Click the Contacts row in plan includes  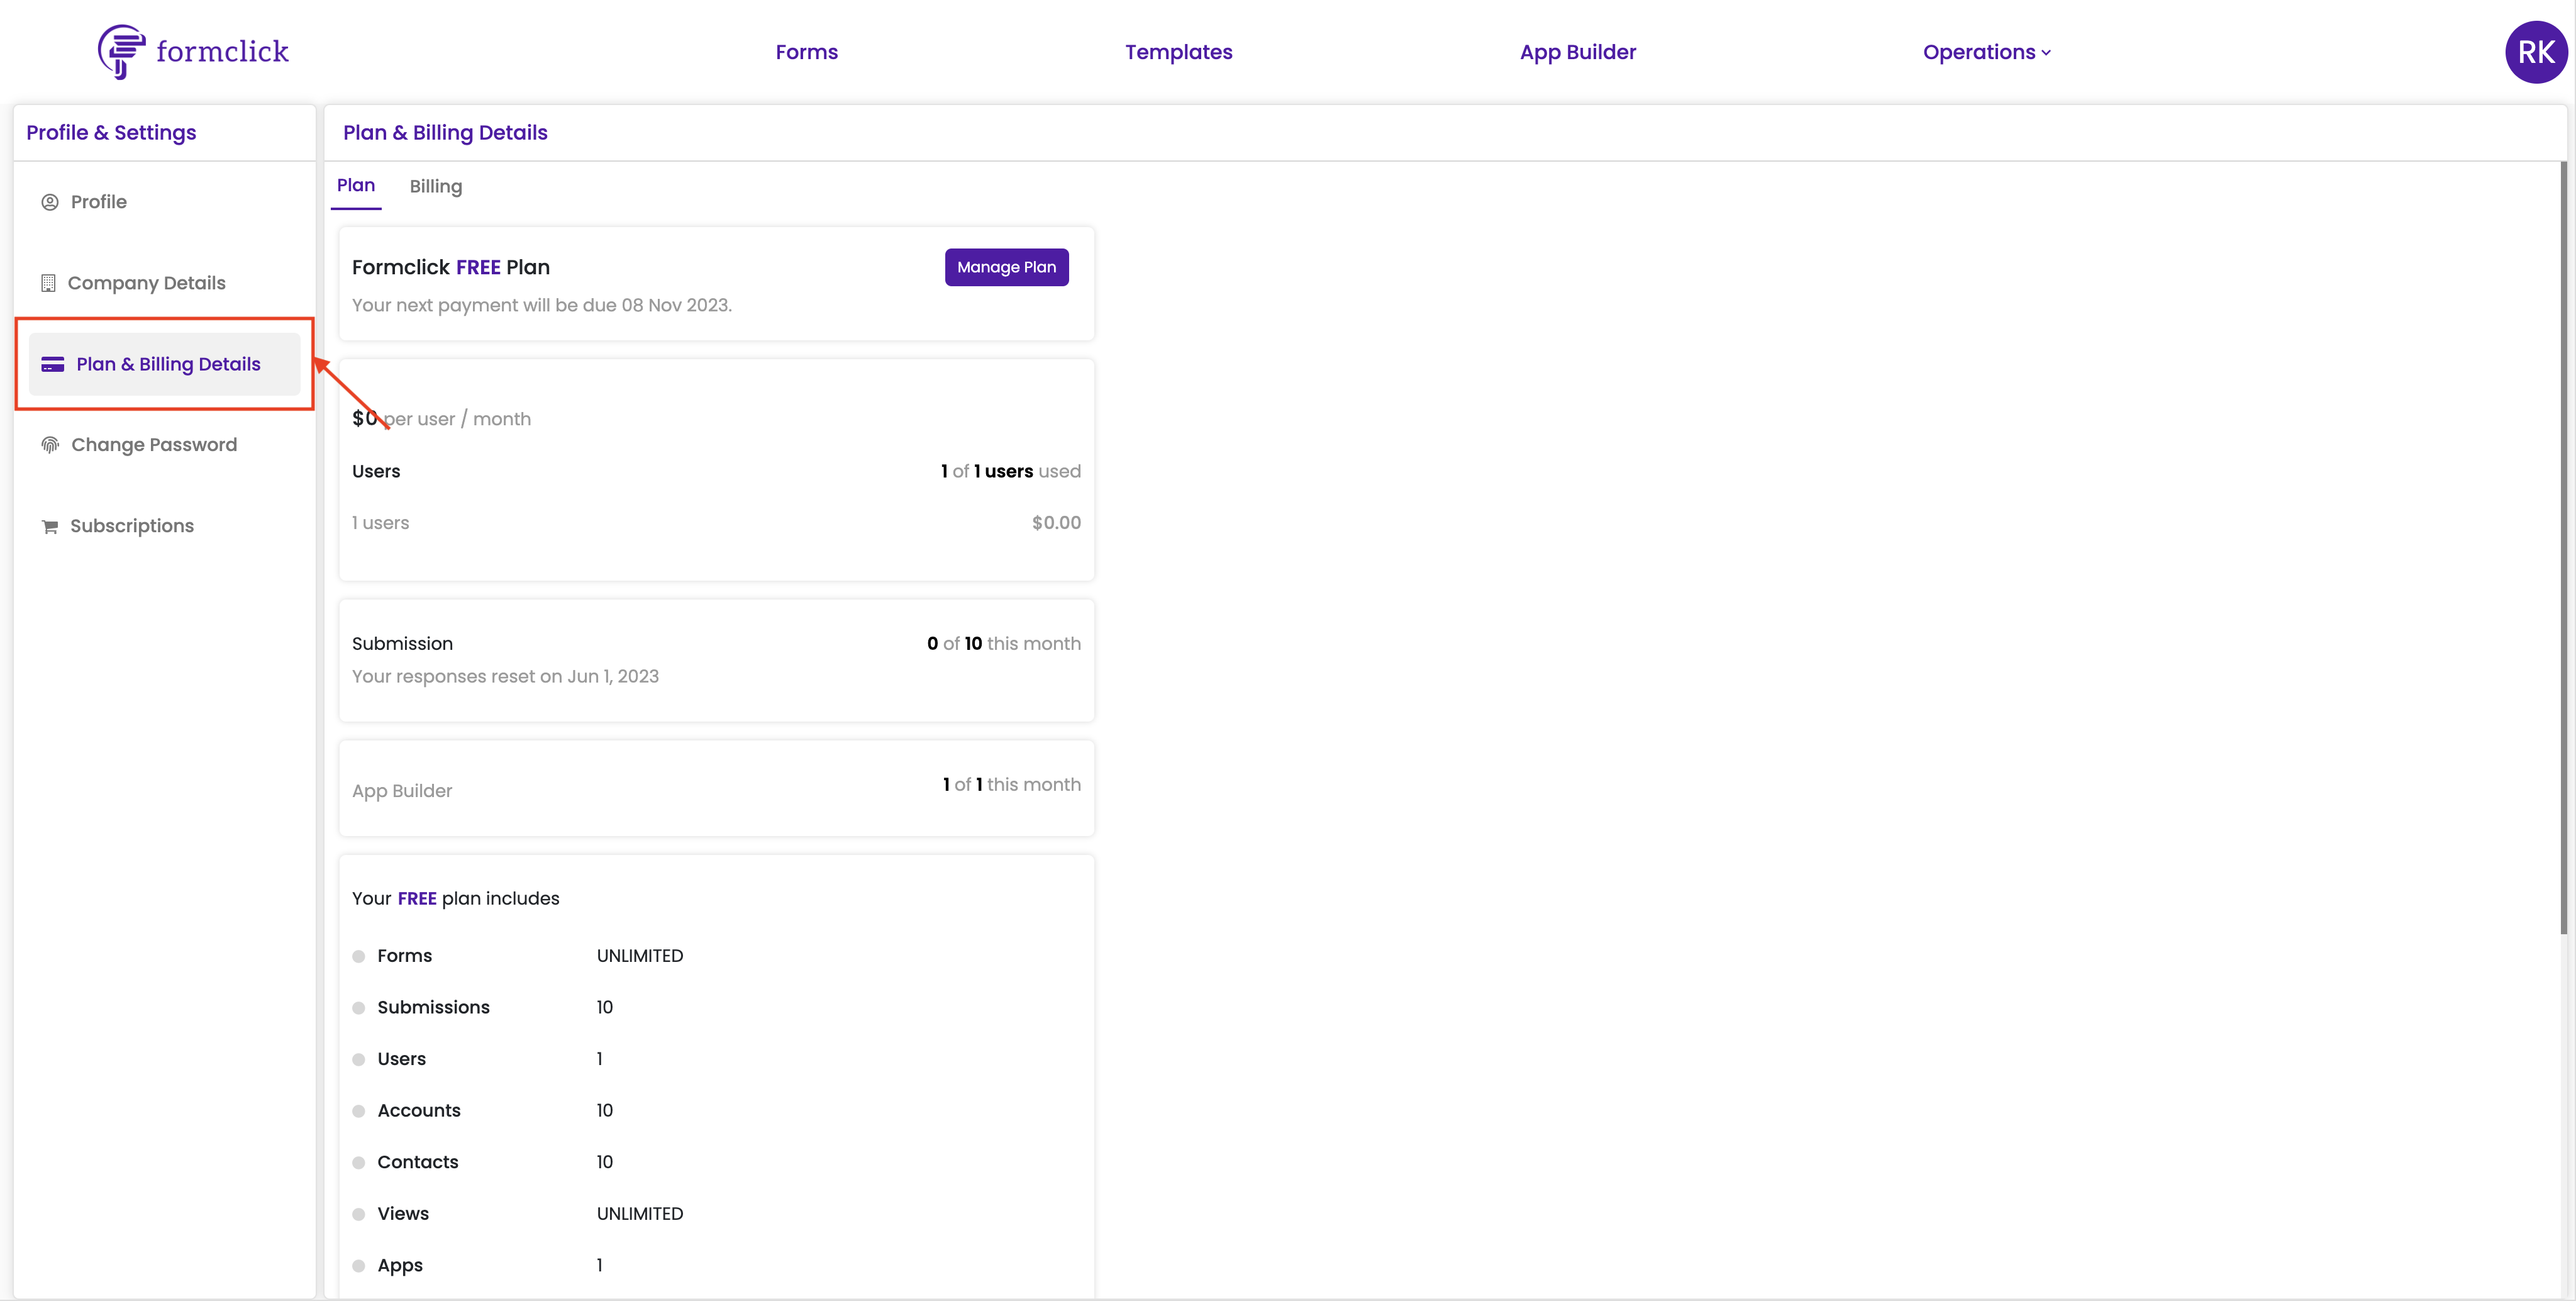(484, 1162)
